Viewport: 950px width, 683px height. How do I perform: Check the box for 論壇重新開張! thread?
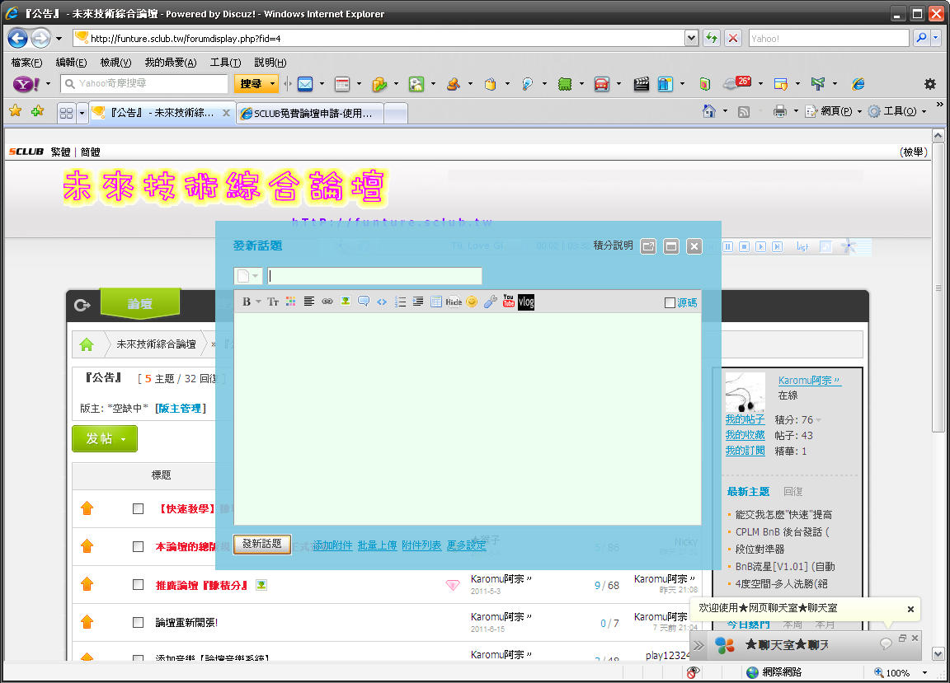[x=139, y=623]
